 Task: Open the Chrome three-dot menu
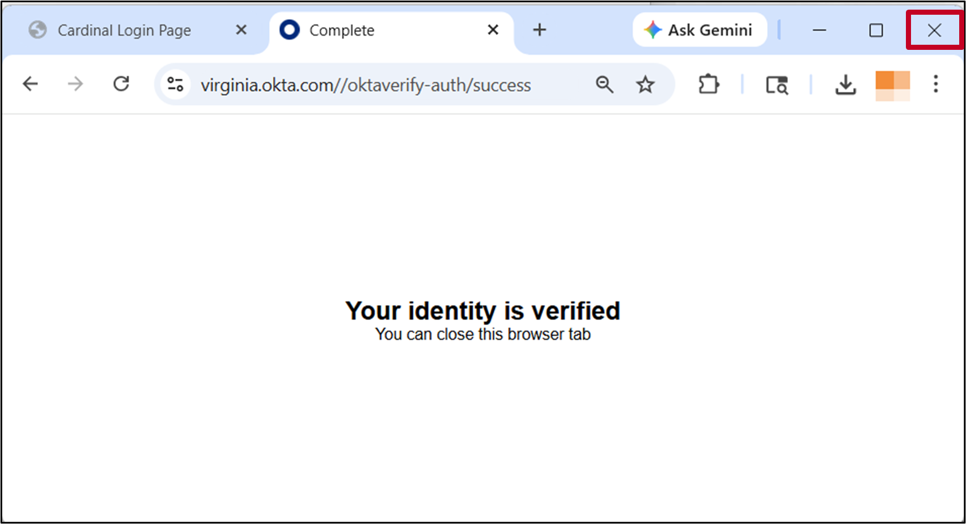(935, 84)
